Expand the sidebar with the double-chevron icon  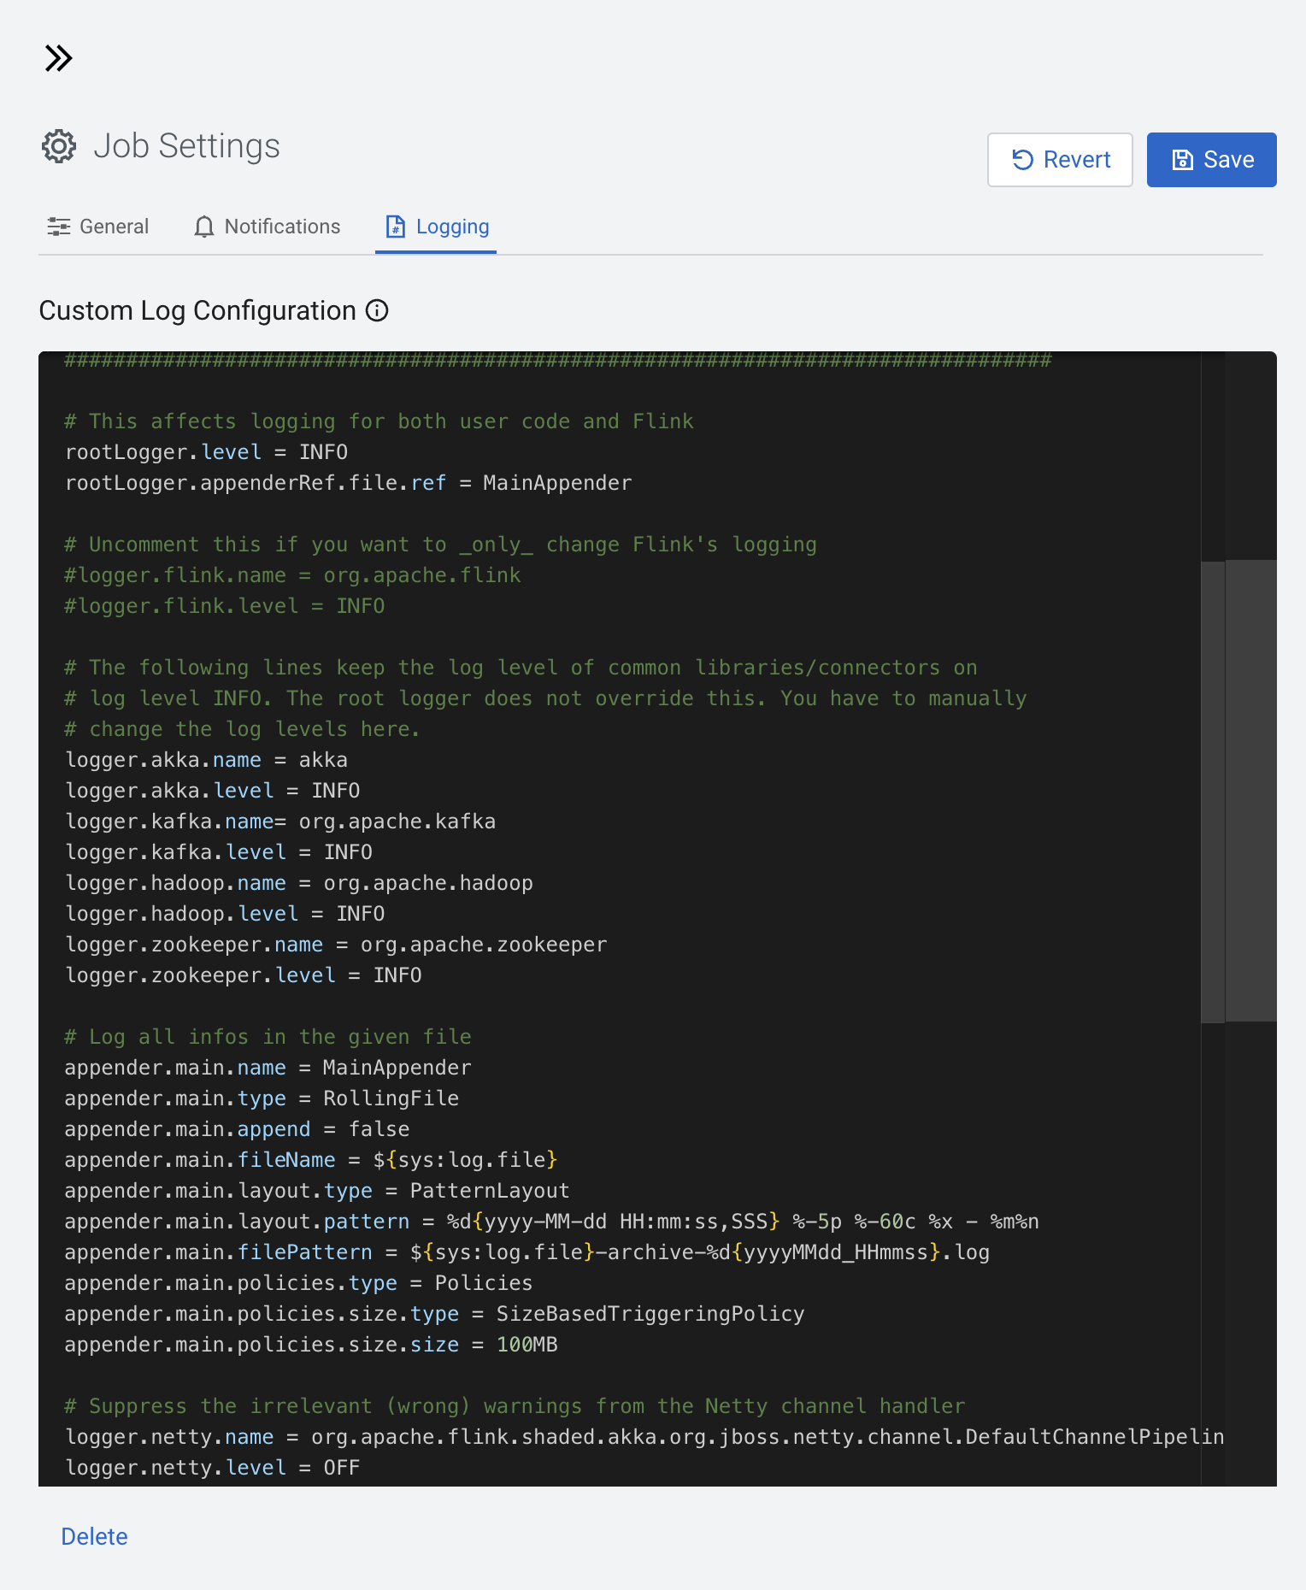pyautogui.click(x=58, y=58)
